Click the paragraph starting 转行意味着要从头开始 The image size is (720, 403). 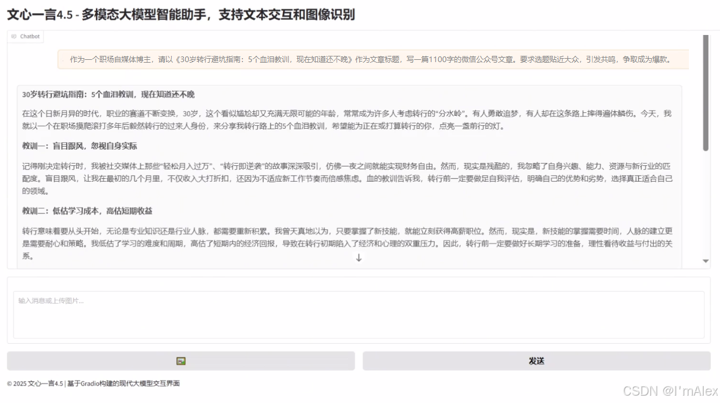[x=347, y=243]
